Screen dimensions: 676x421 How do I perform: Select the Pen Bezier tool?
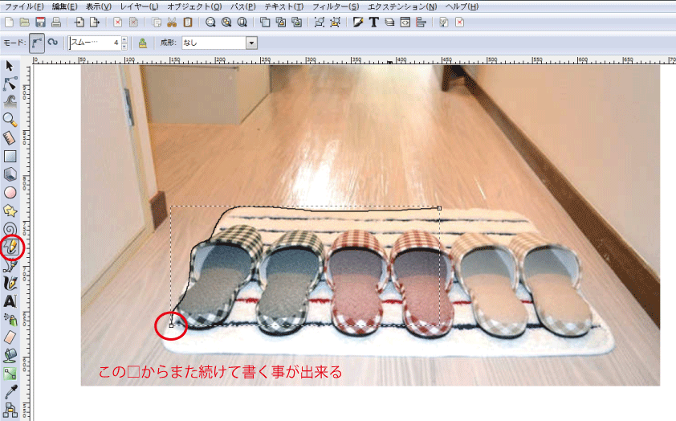pos(10,265)
